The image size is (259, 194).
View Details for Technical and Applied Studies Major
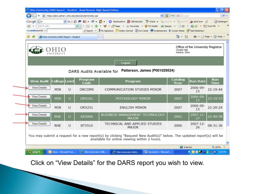click(x=39, y=124)
